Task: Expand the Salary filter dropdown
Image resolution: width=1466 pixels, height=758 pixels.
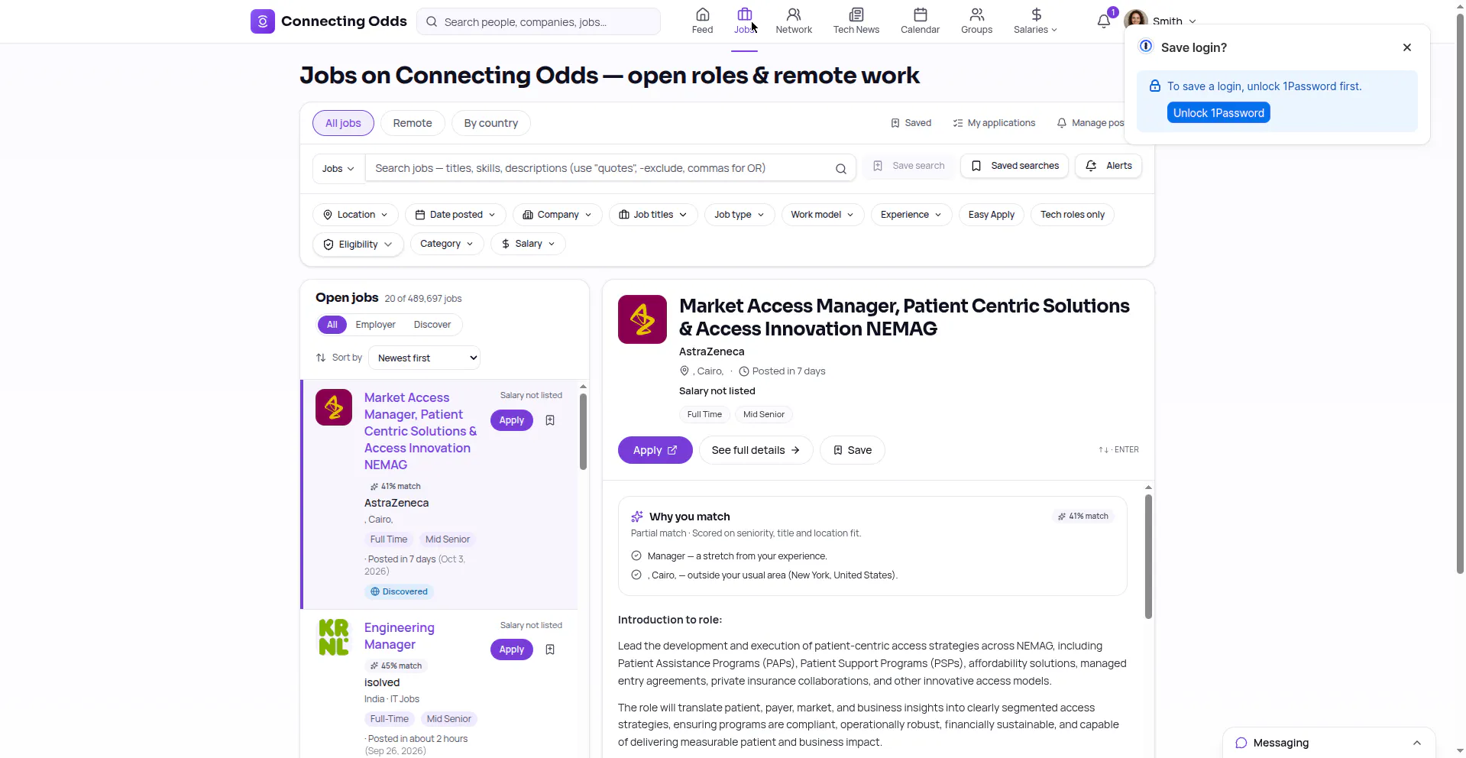Action: point(528,244)
